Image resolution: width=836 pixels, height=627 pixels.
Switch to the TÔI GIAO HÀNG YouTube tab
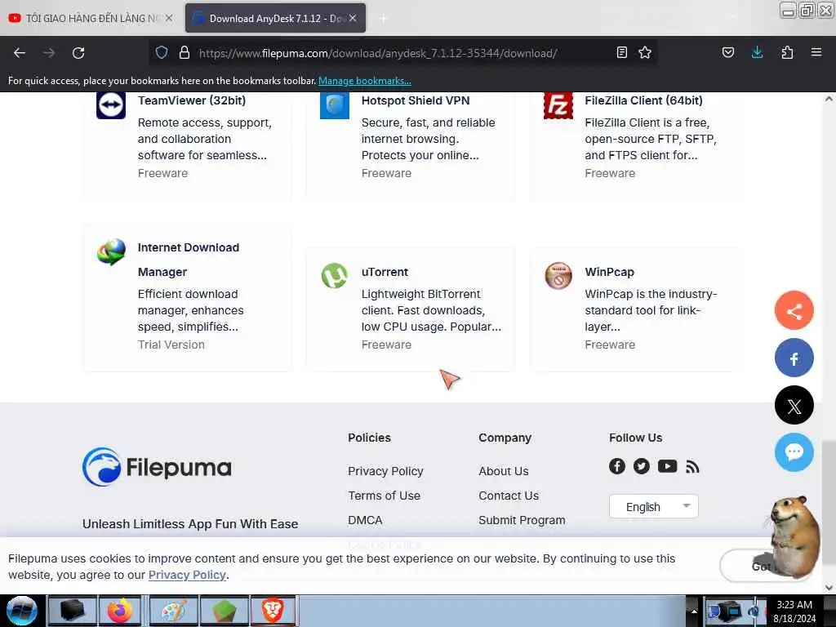pyautogui.click(x=91, y=18)
